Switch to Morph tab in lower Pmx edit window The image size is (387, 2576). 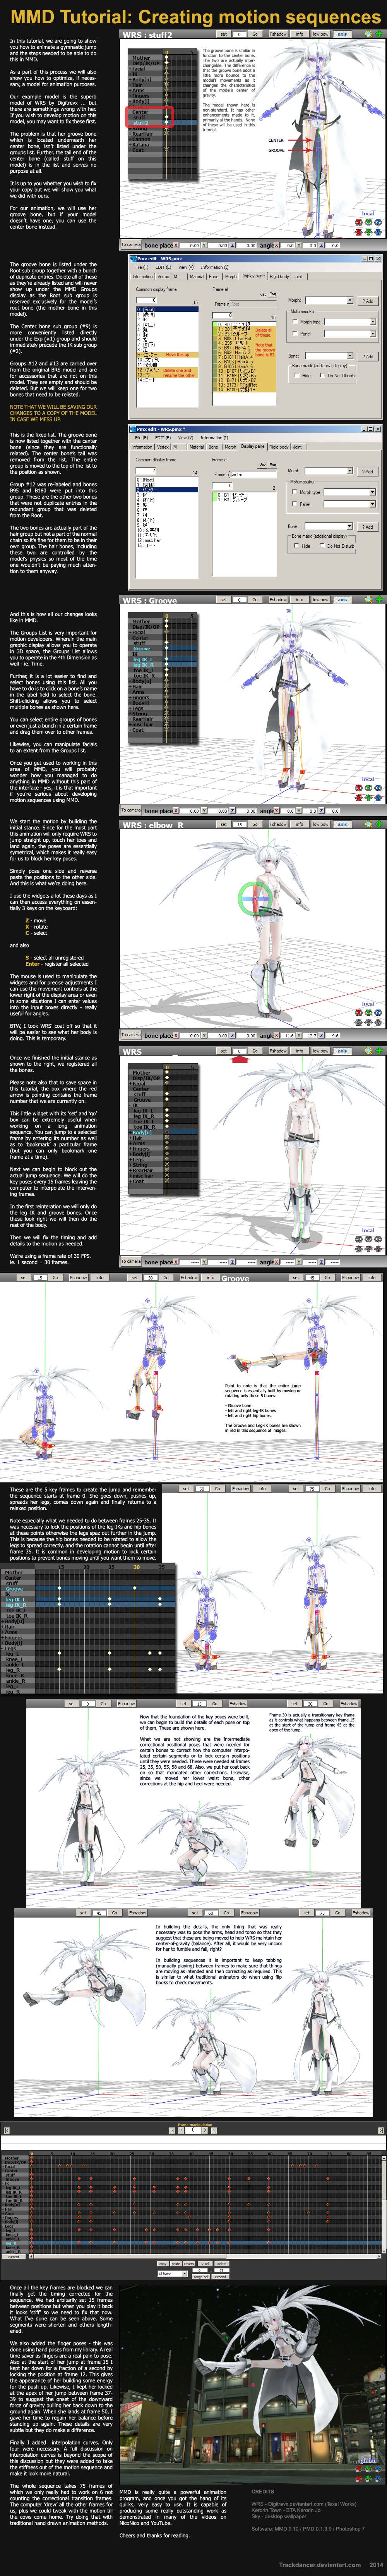(x=229, y=447)
